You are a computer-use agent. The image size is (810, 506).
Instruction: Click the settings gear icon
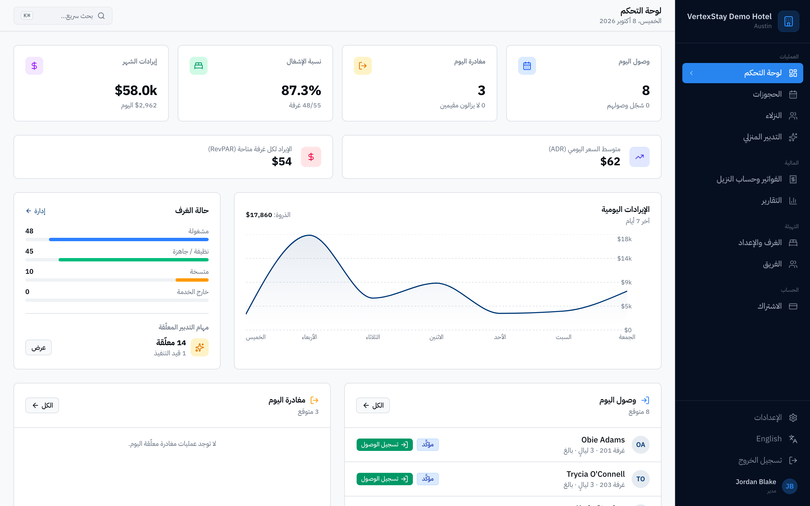793,418
